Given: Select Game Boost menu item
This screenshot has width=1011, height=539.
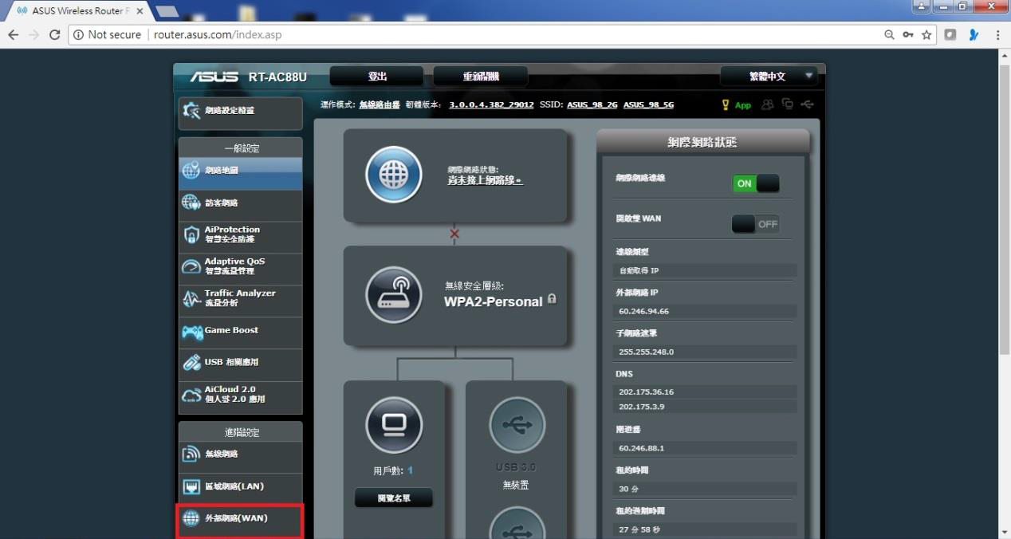Looking at the screenshot, I should coord(240,331).
